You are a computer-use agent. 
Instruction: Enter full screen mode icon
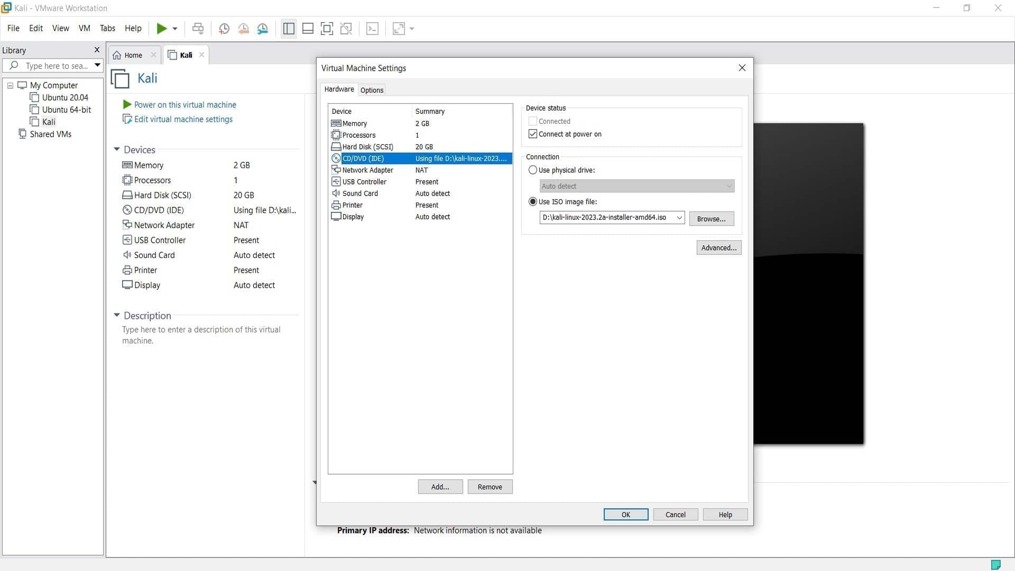[x=327, y=29]
